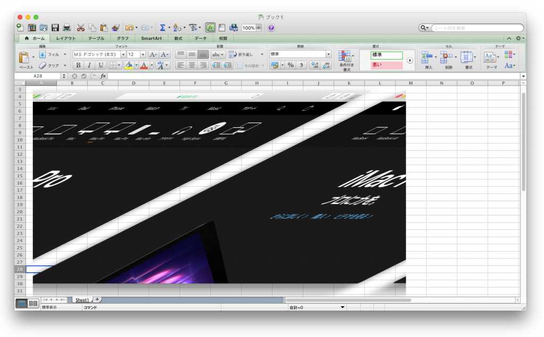Click the シート内を検索 search field
The image size is (544, 337).
point(477,28)
